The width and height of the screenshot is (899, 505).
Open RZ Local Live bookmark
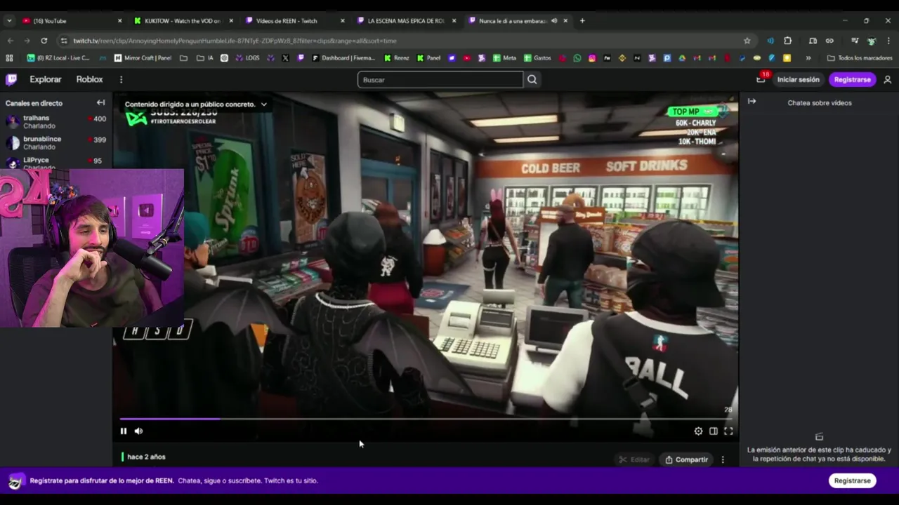pos(58,58)
